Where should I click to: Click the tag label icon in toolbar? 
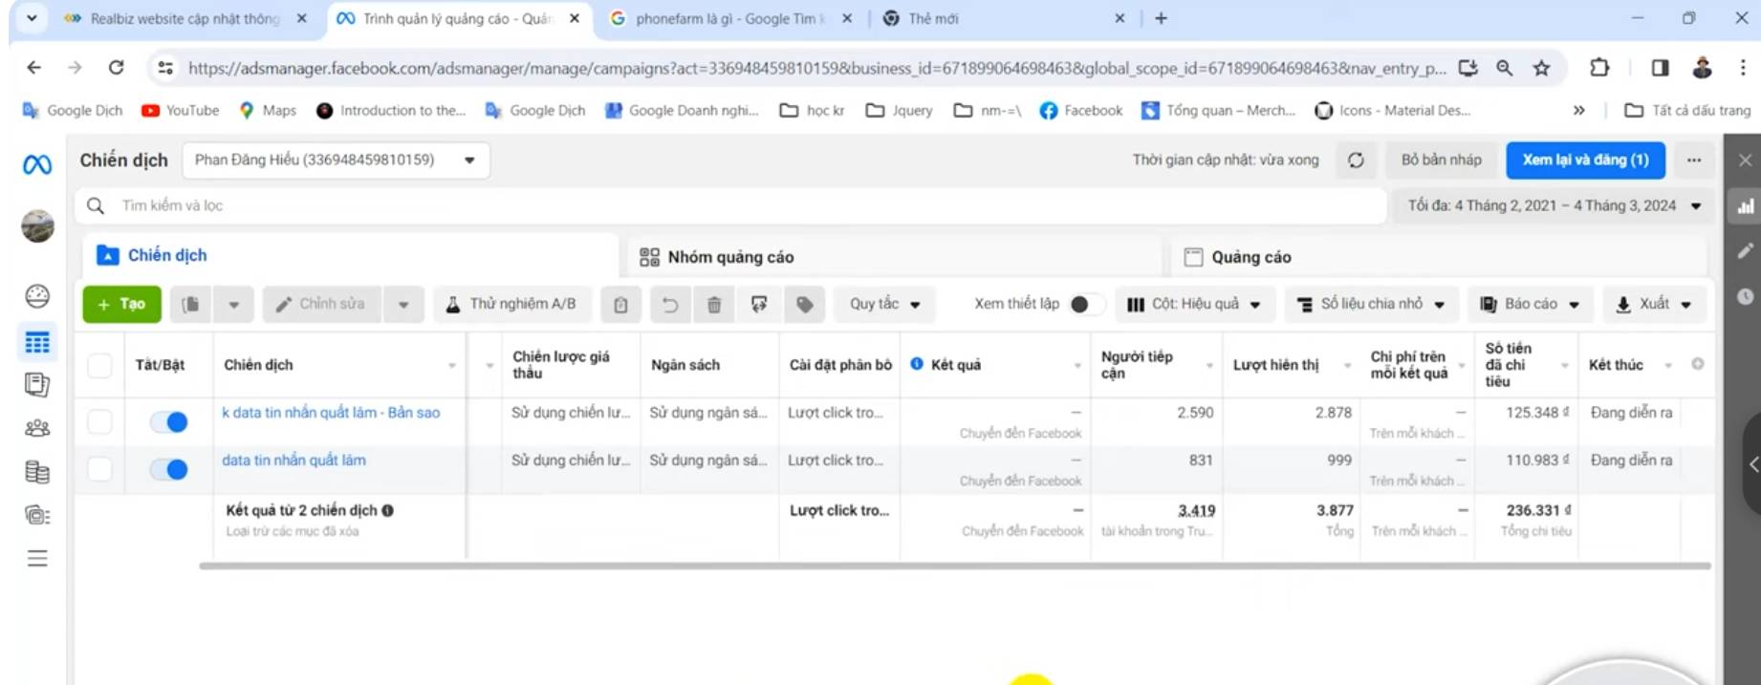[804, 305]
